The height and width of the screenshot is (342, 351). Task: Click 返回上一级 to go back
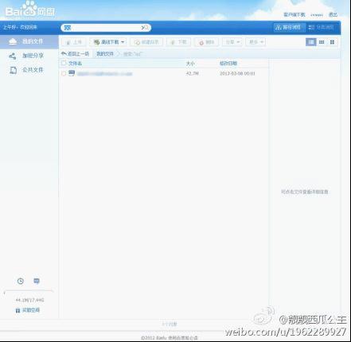[75, 54]
